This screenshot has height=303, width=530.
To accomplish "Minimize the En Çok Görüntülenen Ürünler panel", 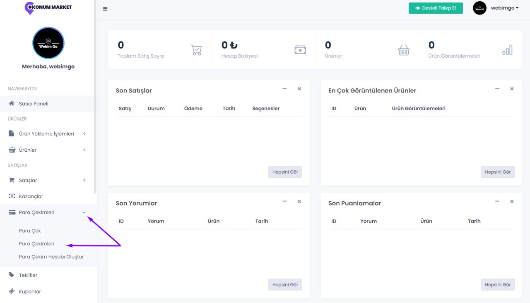I will pos(497,88).
